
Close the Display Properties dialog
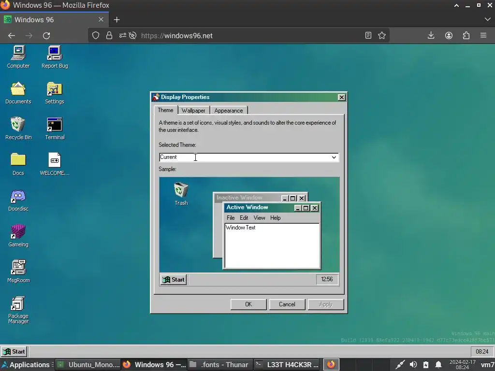coord(342,97)
